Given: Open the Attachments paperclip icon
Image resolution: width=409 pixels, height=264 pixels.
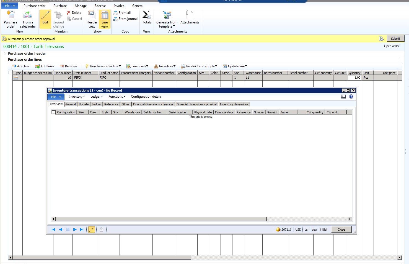Looking at the screenshot, I should pos(190,15).
